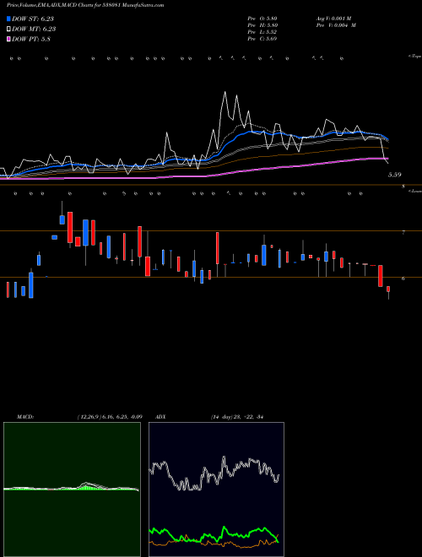Click the Pre C: 5.69 value
Viewport: 422px width, 557px height.
click(262, 38)
